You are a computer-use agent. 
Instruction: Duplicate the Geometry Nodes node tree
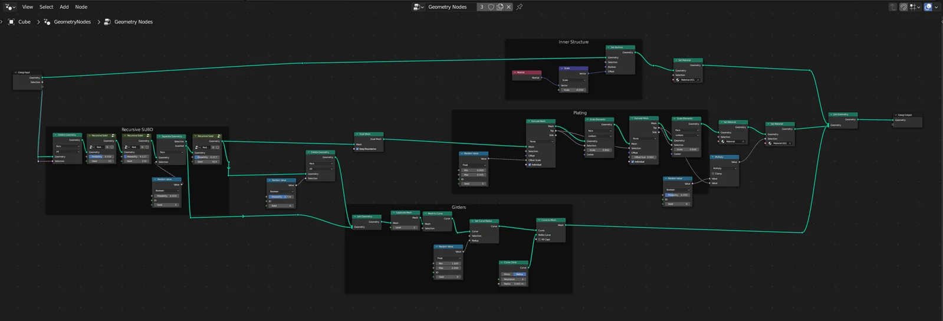(500, 7)
